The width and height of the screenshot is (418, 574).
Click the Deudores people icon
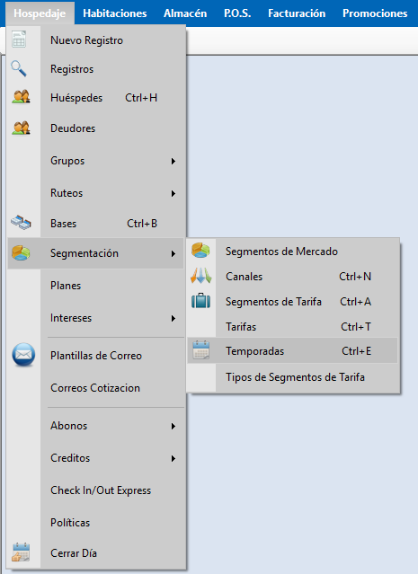coord(21,128)
